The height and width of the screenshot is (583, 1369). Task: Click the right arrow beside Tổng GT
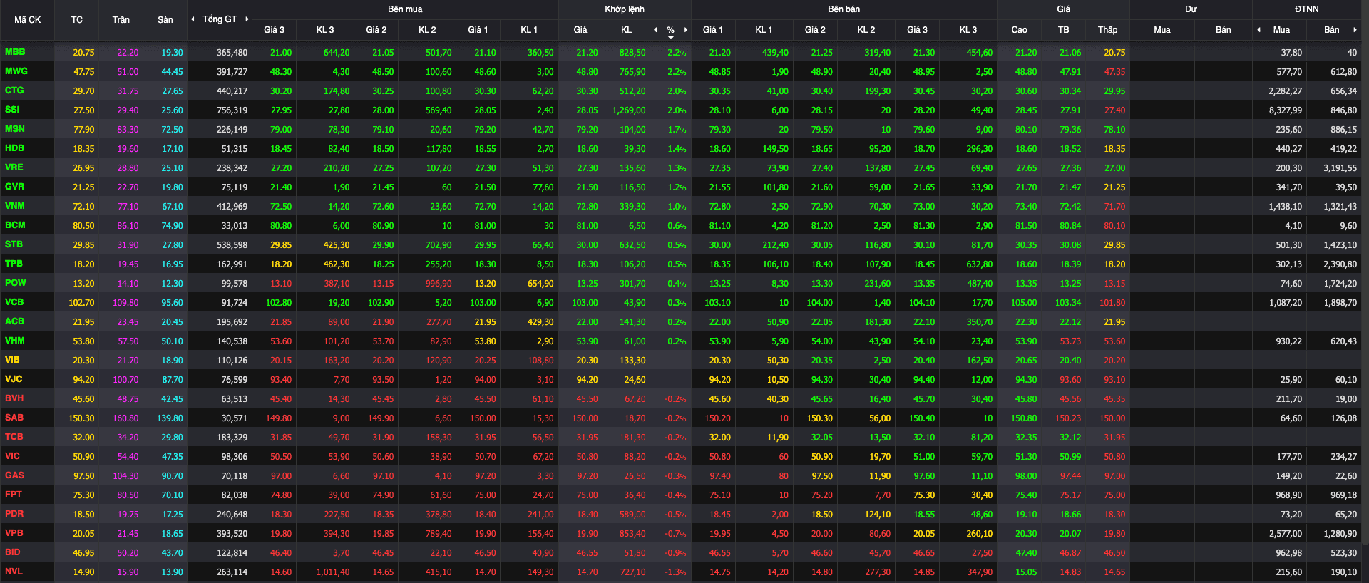[x=247, y=19]
